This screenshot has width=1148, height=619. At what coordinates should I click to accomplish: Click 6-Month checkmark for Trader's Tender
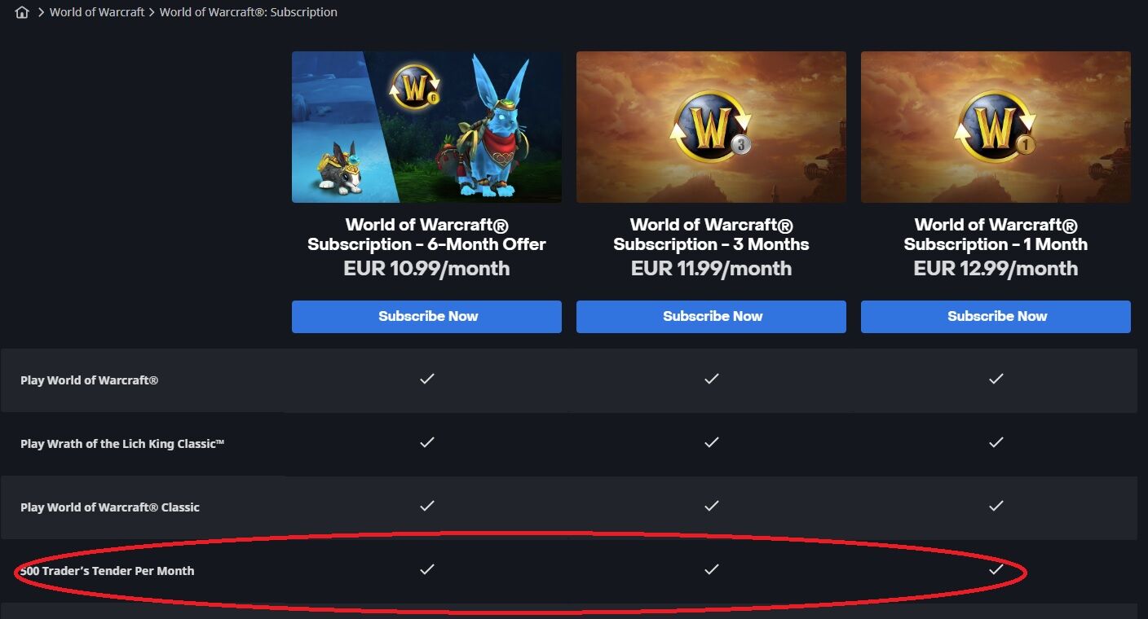pyautogui.click(x=426, y=569)
